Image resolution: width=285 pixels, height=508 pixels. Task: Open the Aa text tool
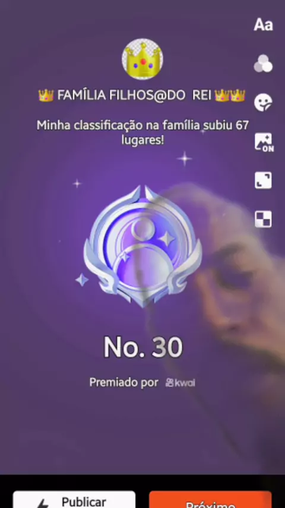263,24
